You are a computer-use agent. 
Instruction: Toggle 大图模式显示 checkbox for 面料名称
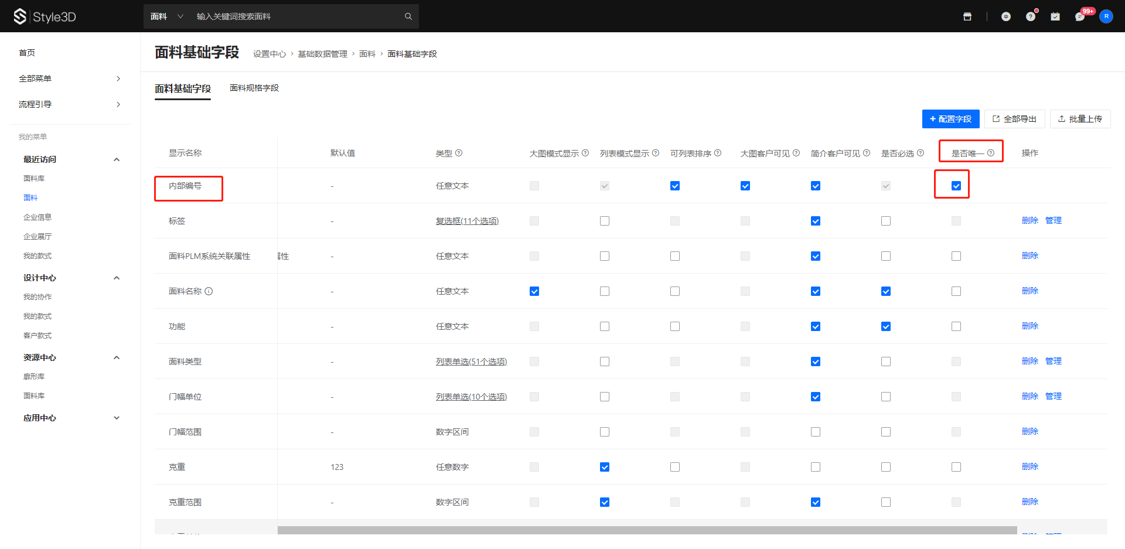point(534,291)
